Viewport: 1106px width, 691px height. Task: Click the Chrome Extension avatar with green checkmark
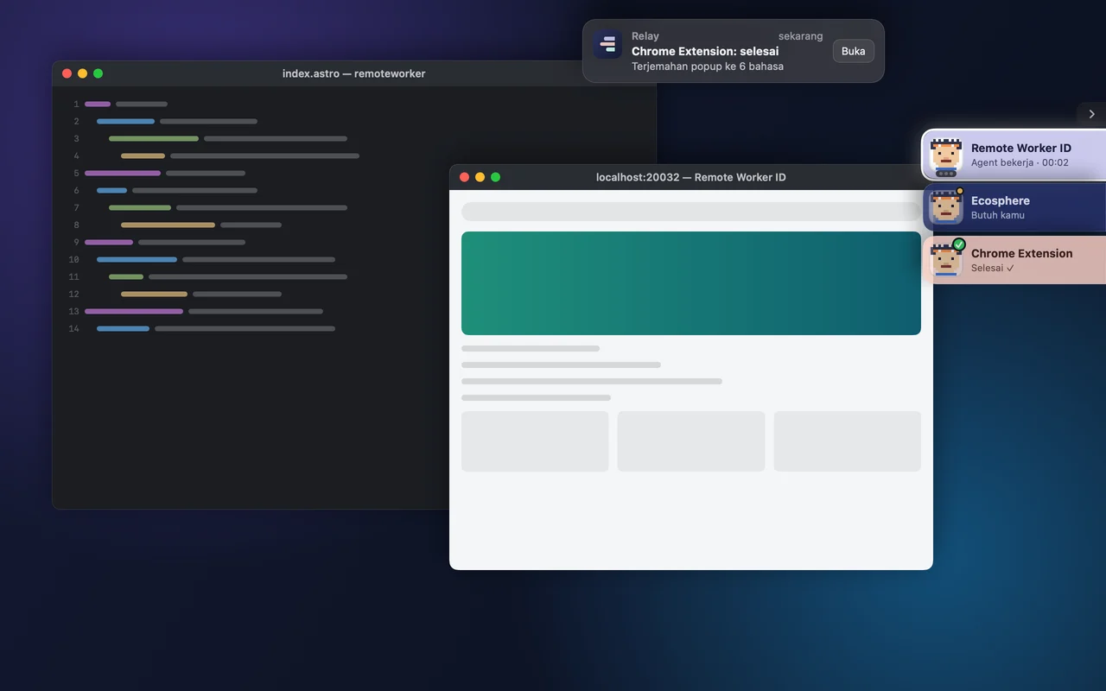pos(946,260)
